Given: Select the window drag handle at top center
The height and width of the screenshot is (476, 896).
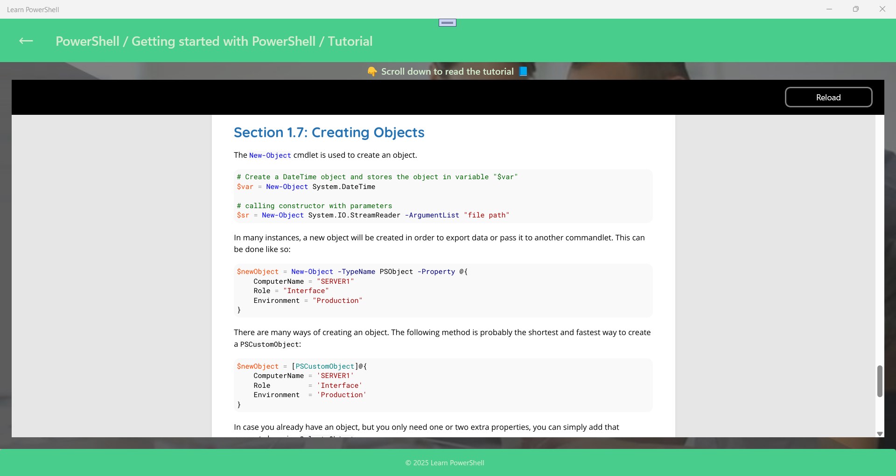Looking at the screenshot, I should (447, 22).
